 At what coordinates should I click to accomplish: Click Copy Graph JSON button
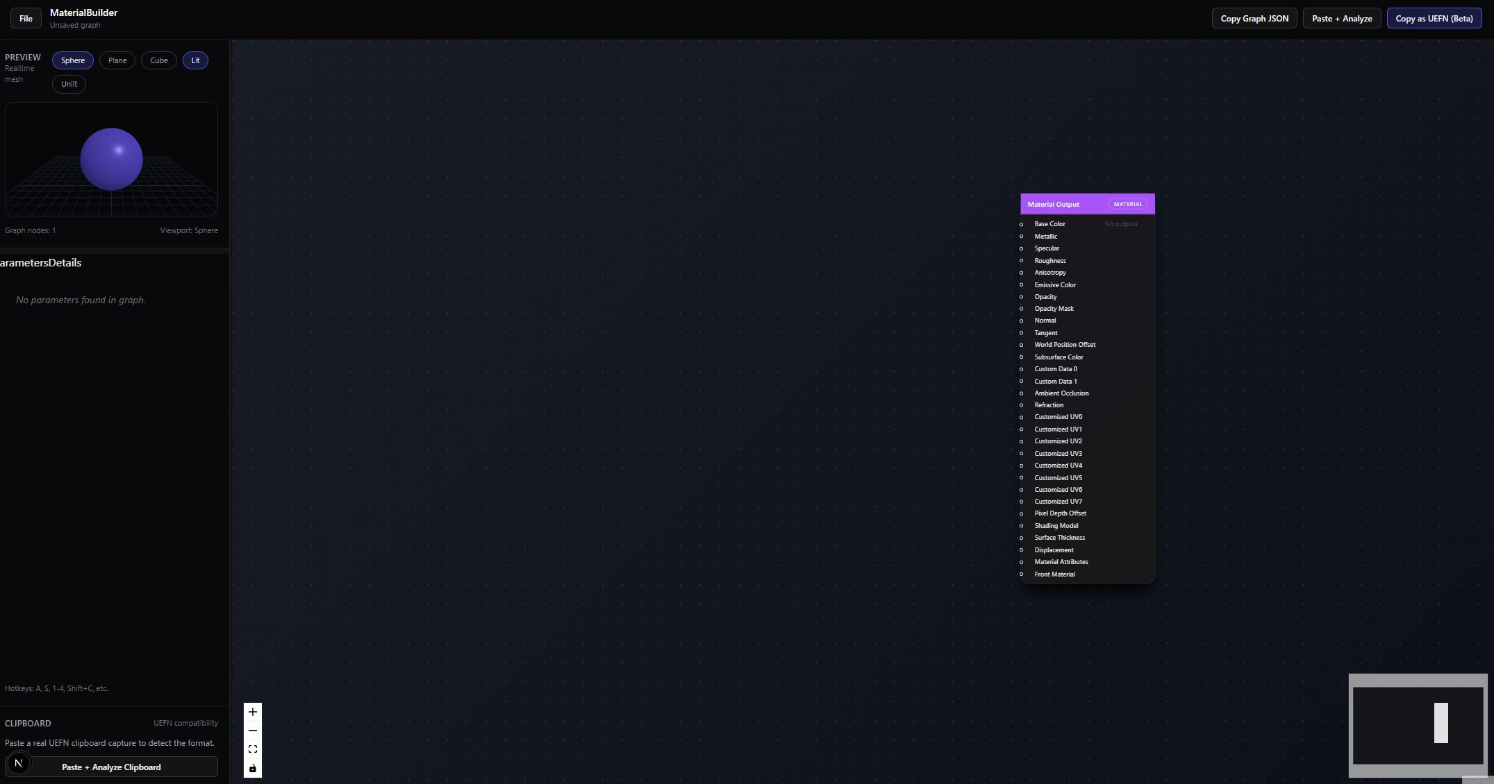tap(1254, 19)
